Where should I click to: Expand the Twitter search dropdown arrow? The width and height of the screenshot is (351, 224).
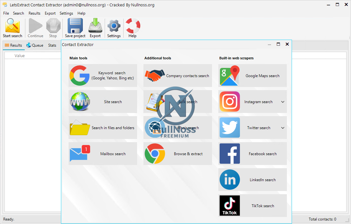click(283, 128)
